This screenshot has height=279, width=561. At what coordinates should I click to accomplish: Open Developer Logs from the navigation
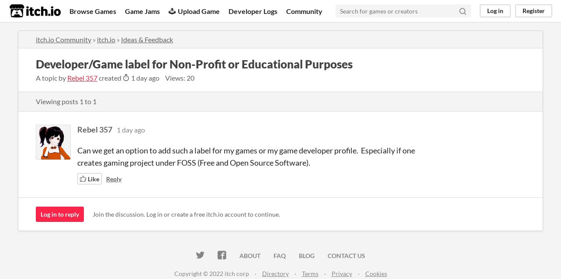(253, 11)
